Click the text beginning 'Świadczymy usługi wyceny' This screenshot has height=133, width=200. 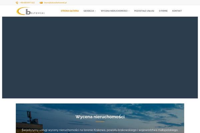(100, 130)
